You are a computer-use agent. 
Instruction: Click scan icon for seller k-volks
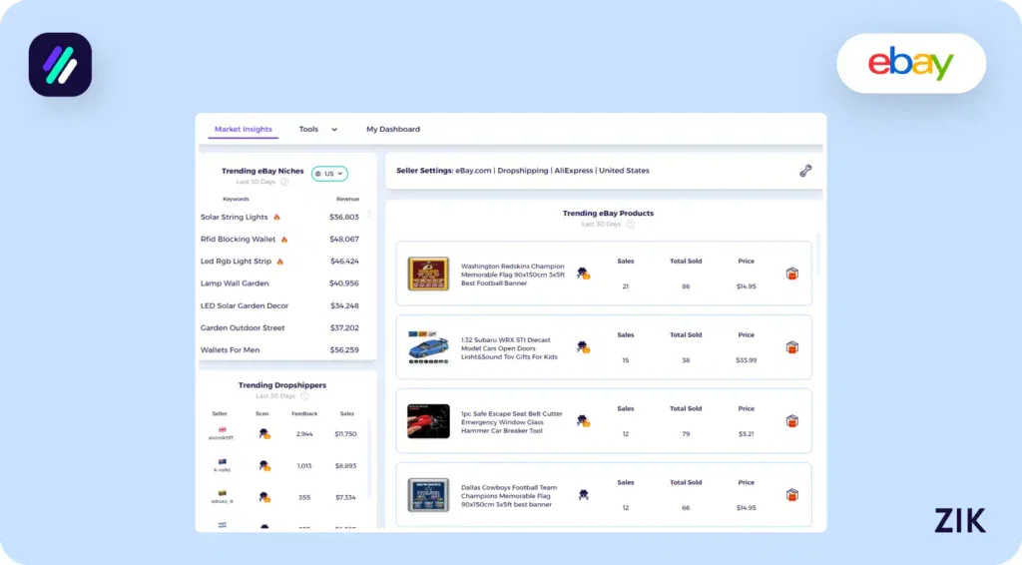(263, 465)
